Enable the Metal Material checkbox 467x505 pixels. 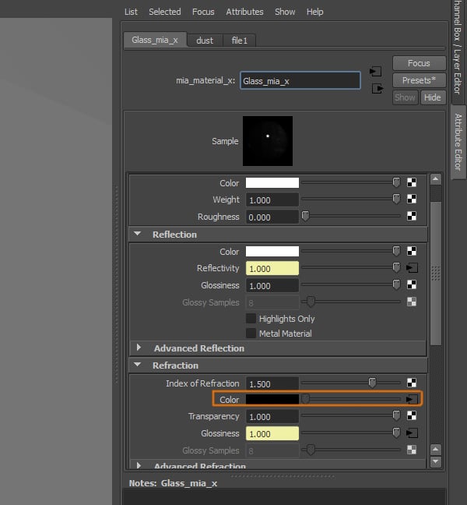(251, 334)
